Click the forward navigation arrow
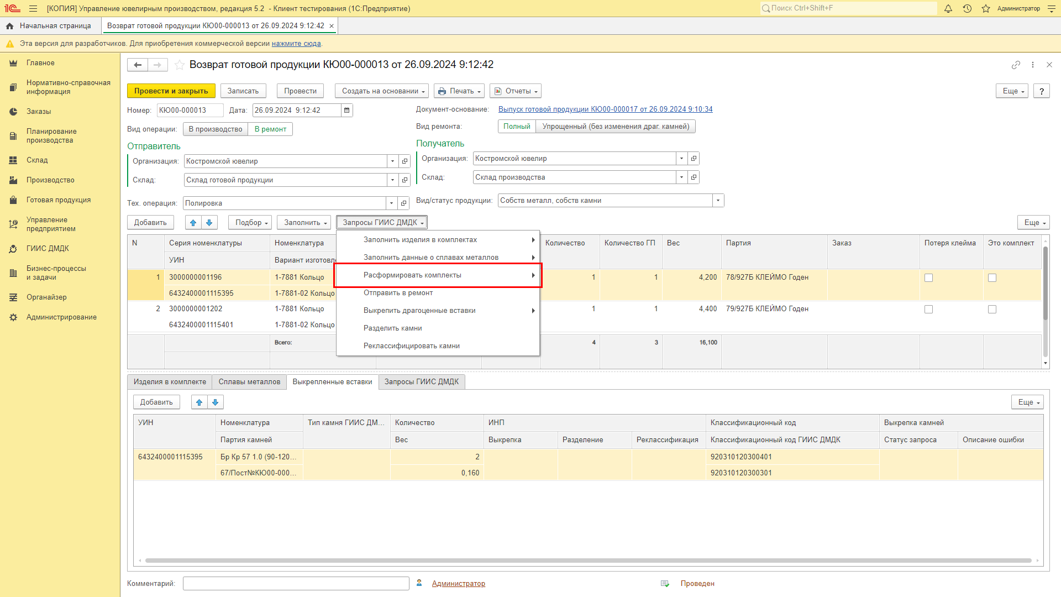Image resolution: width=1061 pixels, height=597 pixels. coord(157,65)
